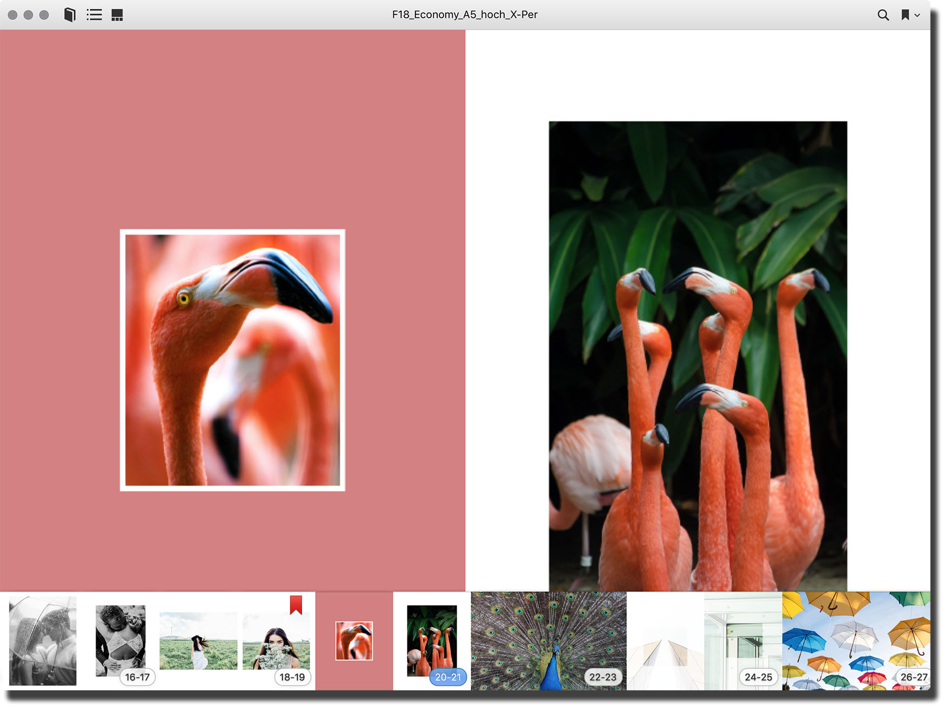Navigate to pages 26-27 label

(x=913, y=677)
